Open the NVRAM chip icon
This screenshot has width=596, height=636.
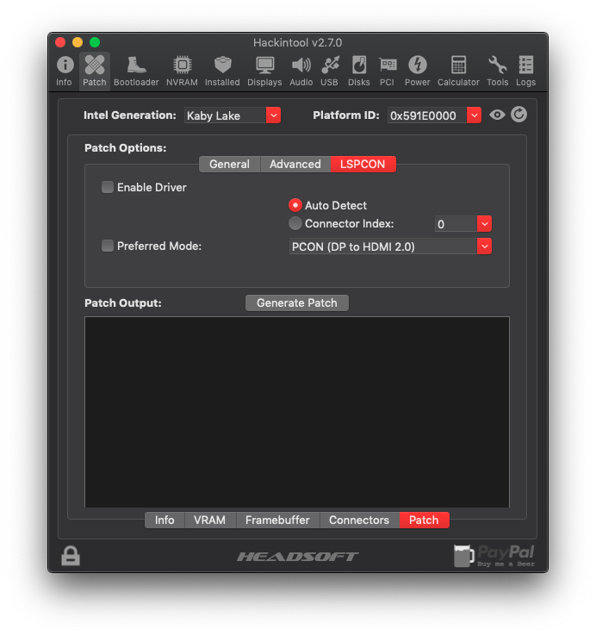click(x=182, y=72)
